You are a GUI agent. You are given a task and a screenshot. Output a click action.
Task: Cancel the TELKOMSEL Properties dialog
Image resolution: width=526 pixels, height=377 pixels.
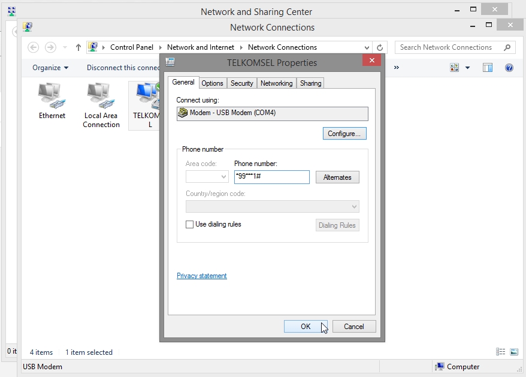(x=354, y=326)
